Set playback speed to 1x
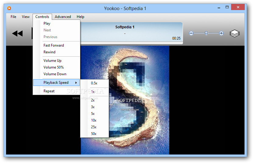Image resolution: width=253 pixels, height=163 pixels. 95,92
